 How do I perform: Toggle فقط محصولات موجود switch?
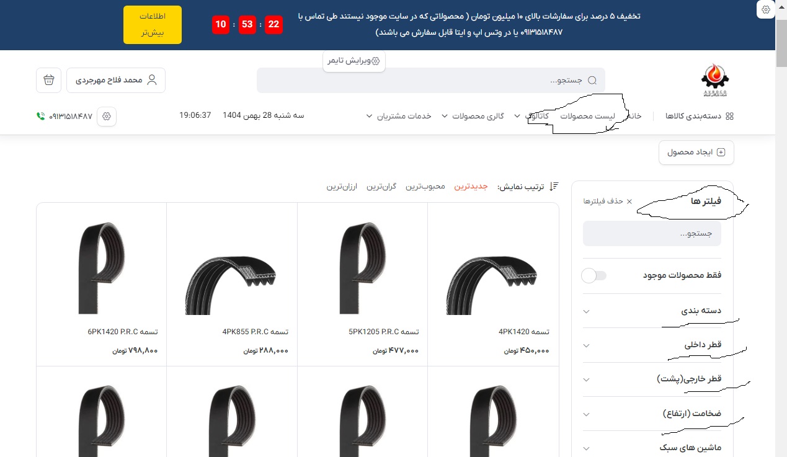click(594, 275)
